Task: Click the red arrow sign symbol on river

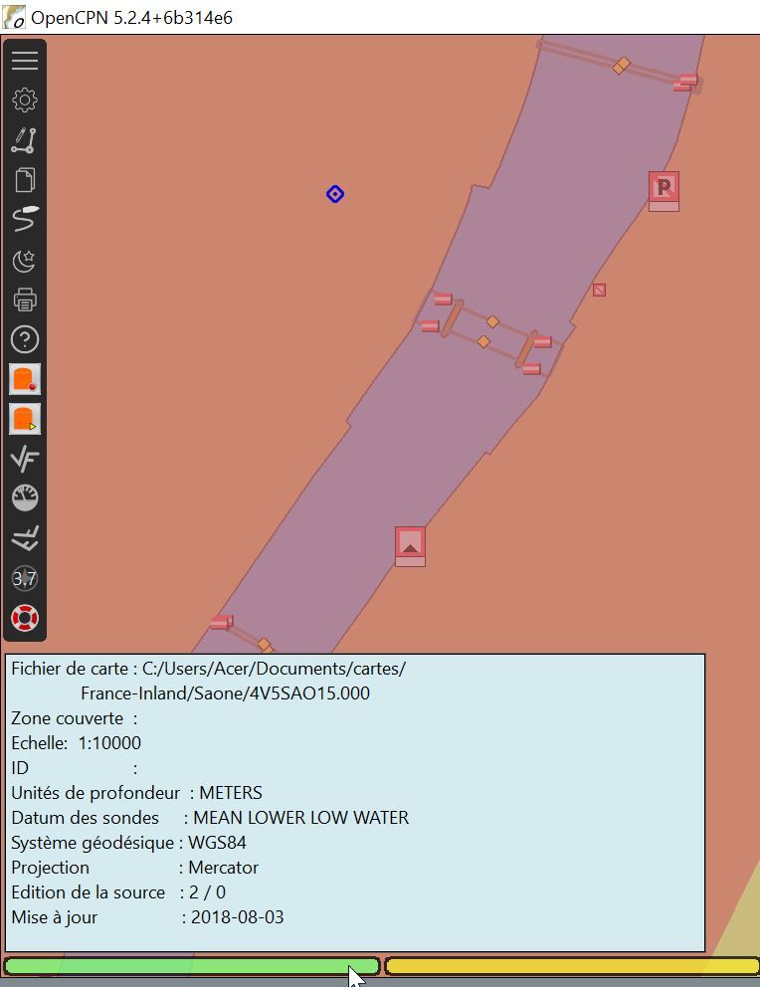Action: tap(410, 543)
